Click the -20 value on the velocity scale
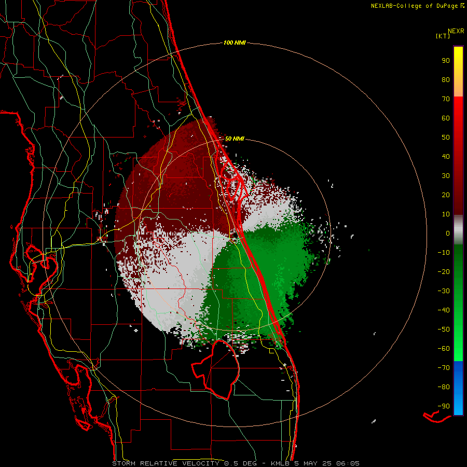Image resolution: width=467 pixels, height=467 pixels. (x=444, y=272)
